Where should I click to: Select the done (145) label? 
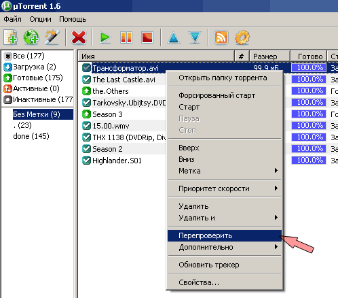tap(31, 136)
